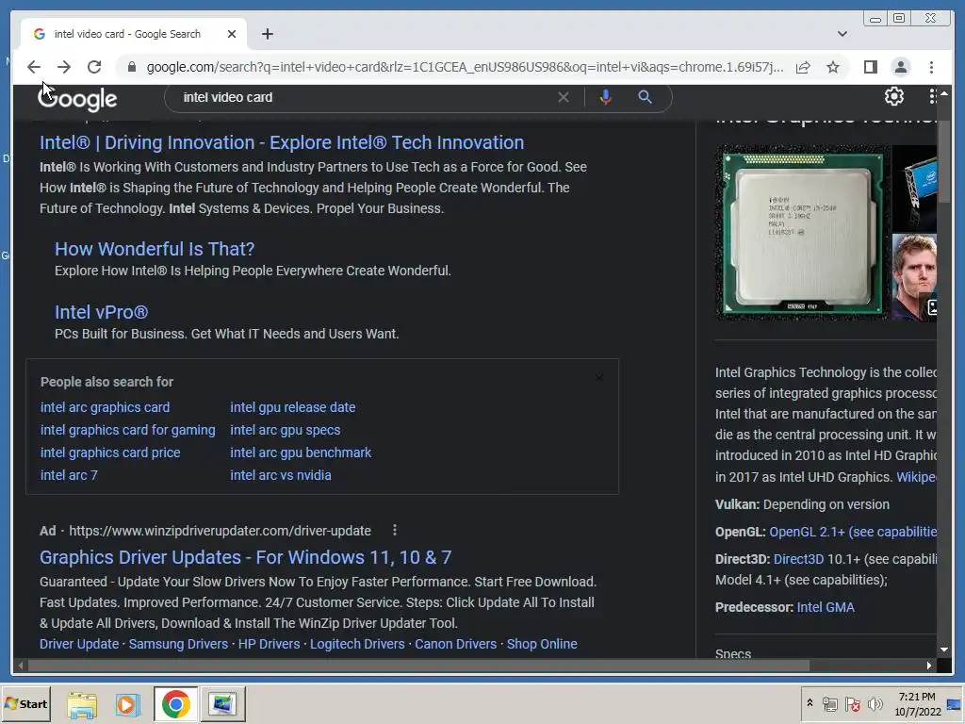Viewport: 965px width, 724px height.
Task: Open the Shop Online sitelink
Action: (542, 644)
